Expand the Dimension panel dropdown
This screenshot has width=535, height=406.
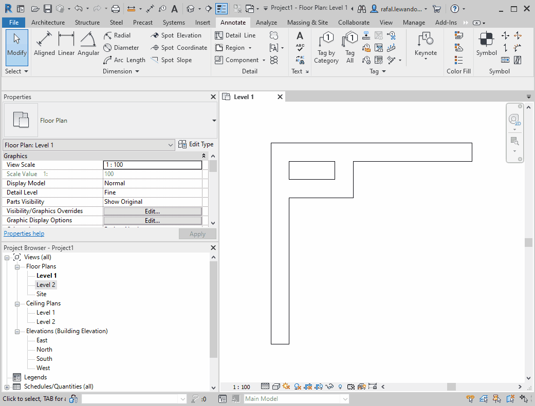[x=137, y=71]
